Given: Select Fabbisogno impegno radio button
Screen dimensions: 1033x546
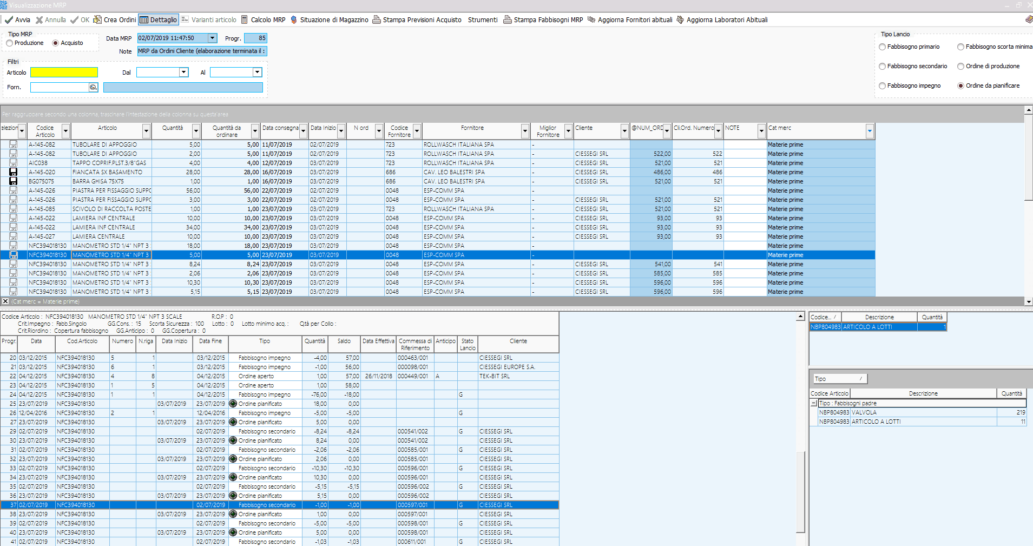Looking at the screenshot, I should [x=883, y=86].
